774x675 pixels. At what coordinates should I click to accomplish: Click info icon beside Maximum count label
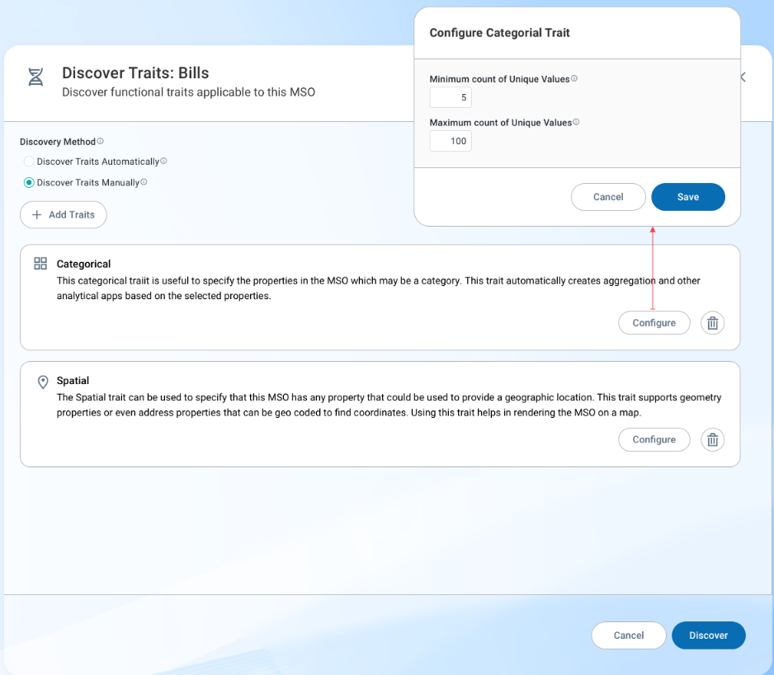(576, 122)
